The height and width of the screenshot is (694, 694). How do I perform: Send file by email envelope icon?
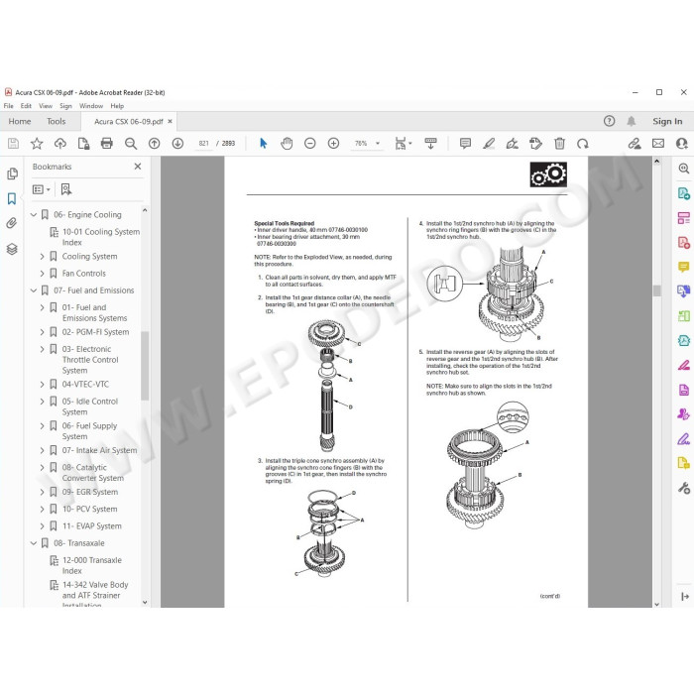tap(658, 144)
